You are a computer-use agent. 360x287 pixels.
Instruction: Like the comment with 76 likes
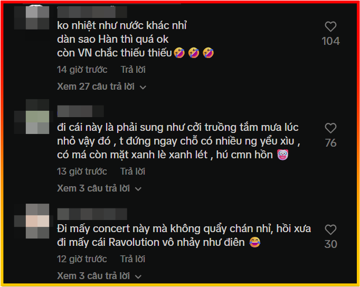[330, 128]
